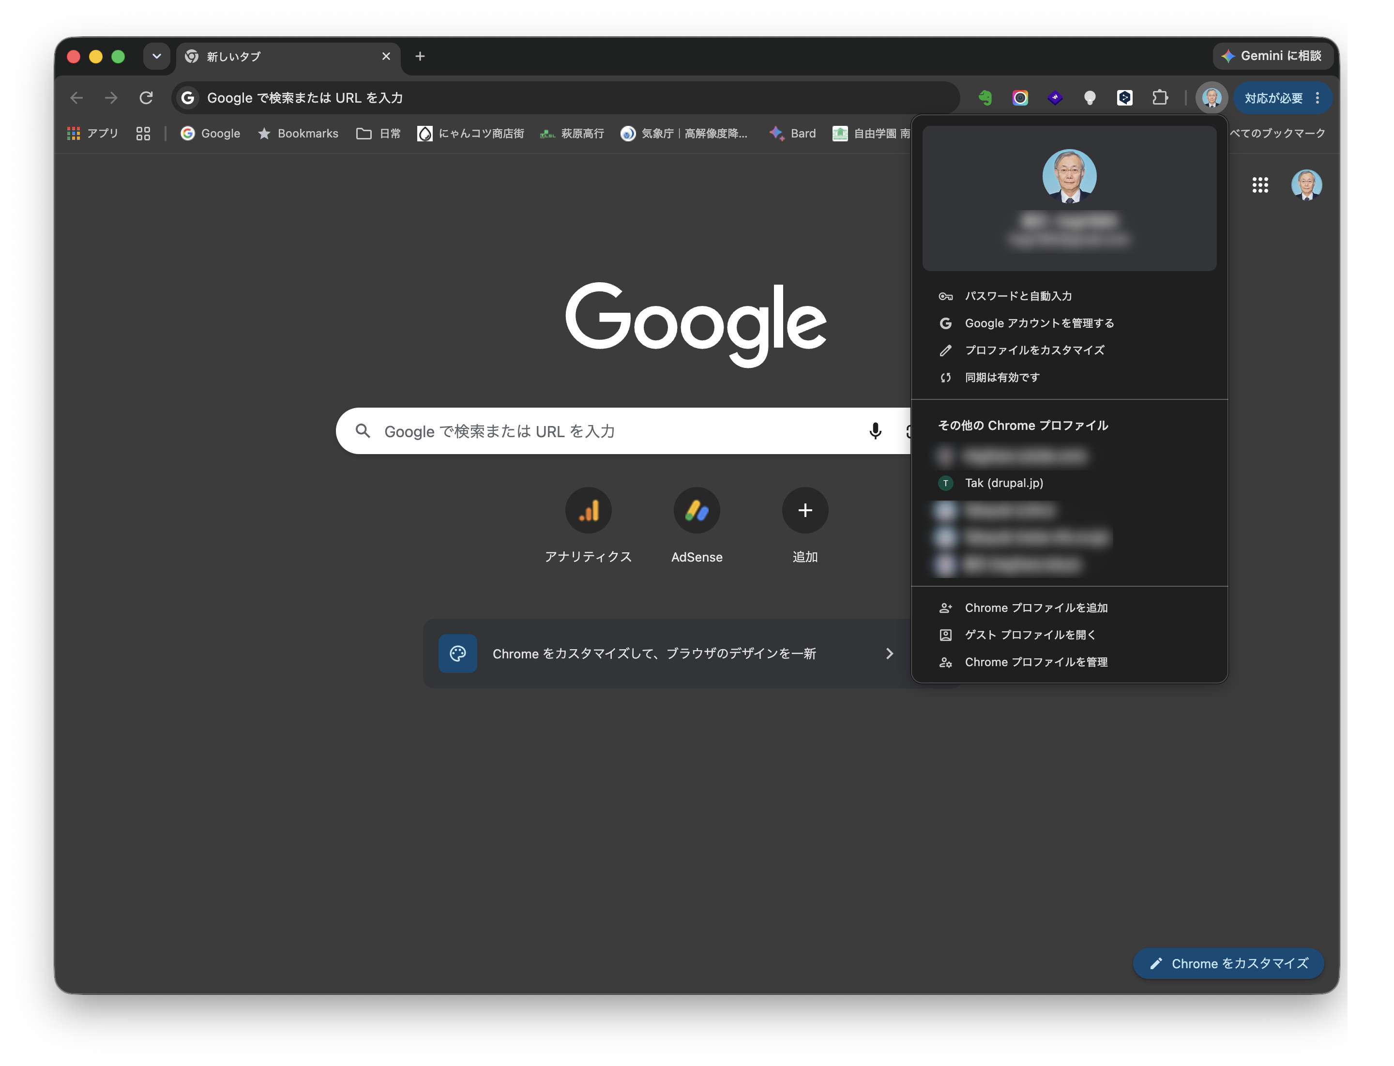Go back with the back arrow
Image resolution: width=1394 pixels, height=1066 pixels.
[x=77, y=98]
